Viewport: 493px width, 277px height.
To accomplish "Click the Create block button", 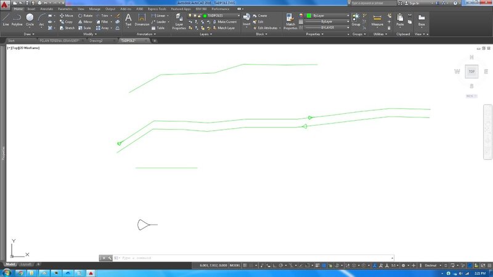I will click(x=259, y=15).
